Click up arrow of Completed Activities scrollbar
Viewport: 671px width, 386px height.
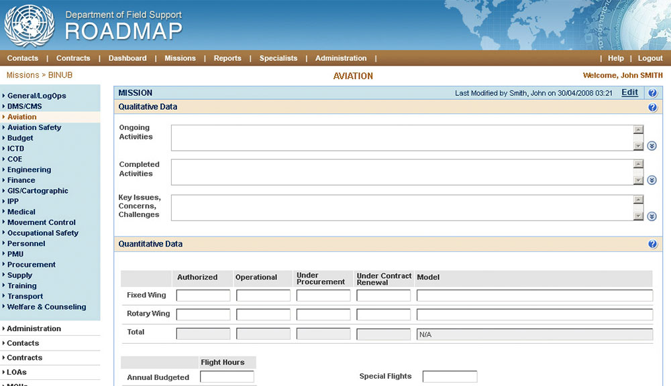tap(638, 164)
